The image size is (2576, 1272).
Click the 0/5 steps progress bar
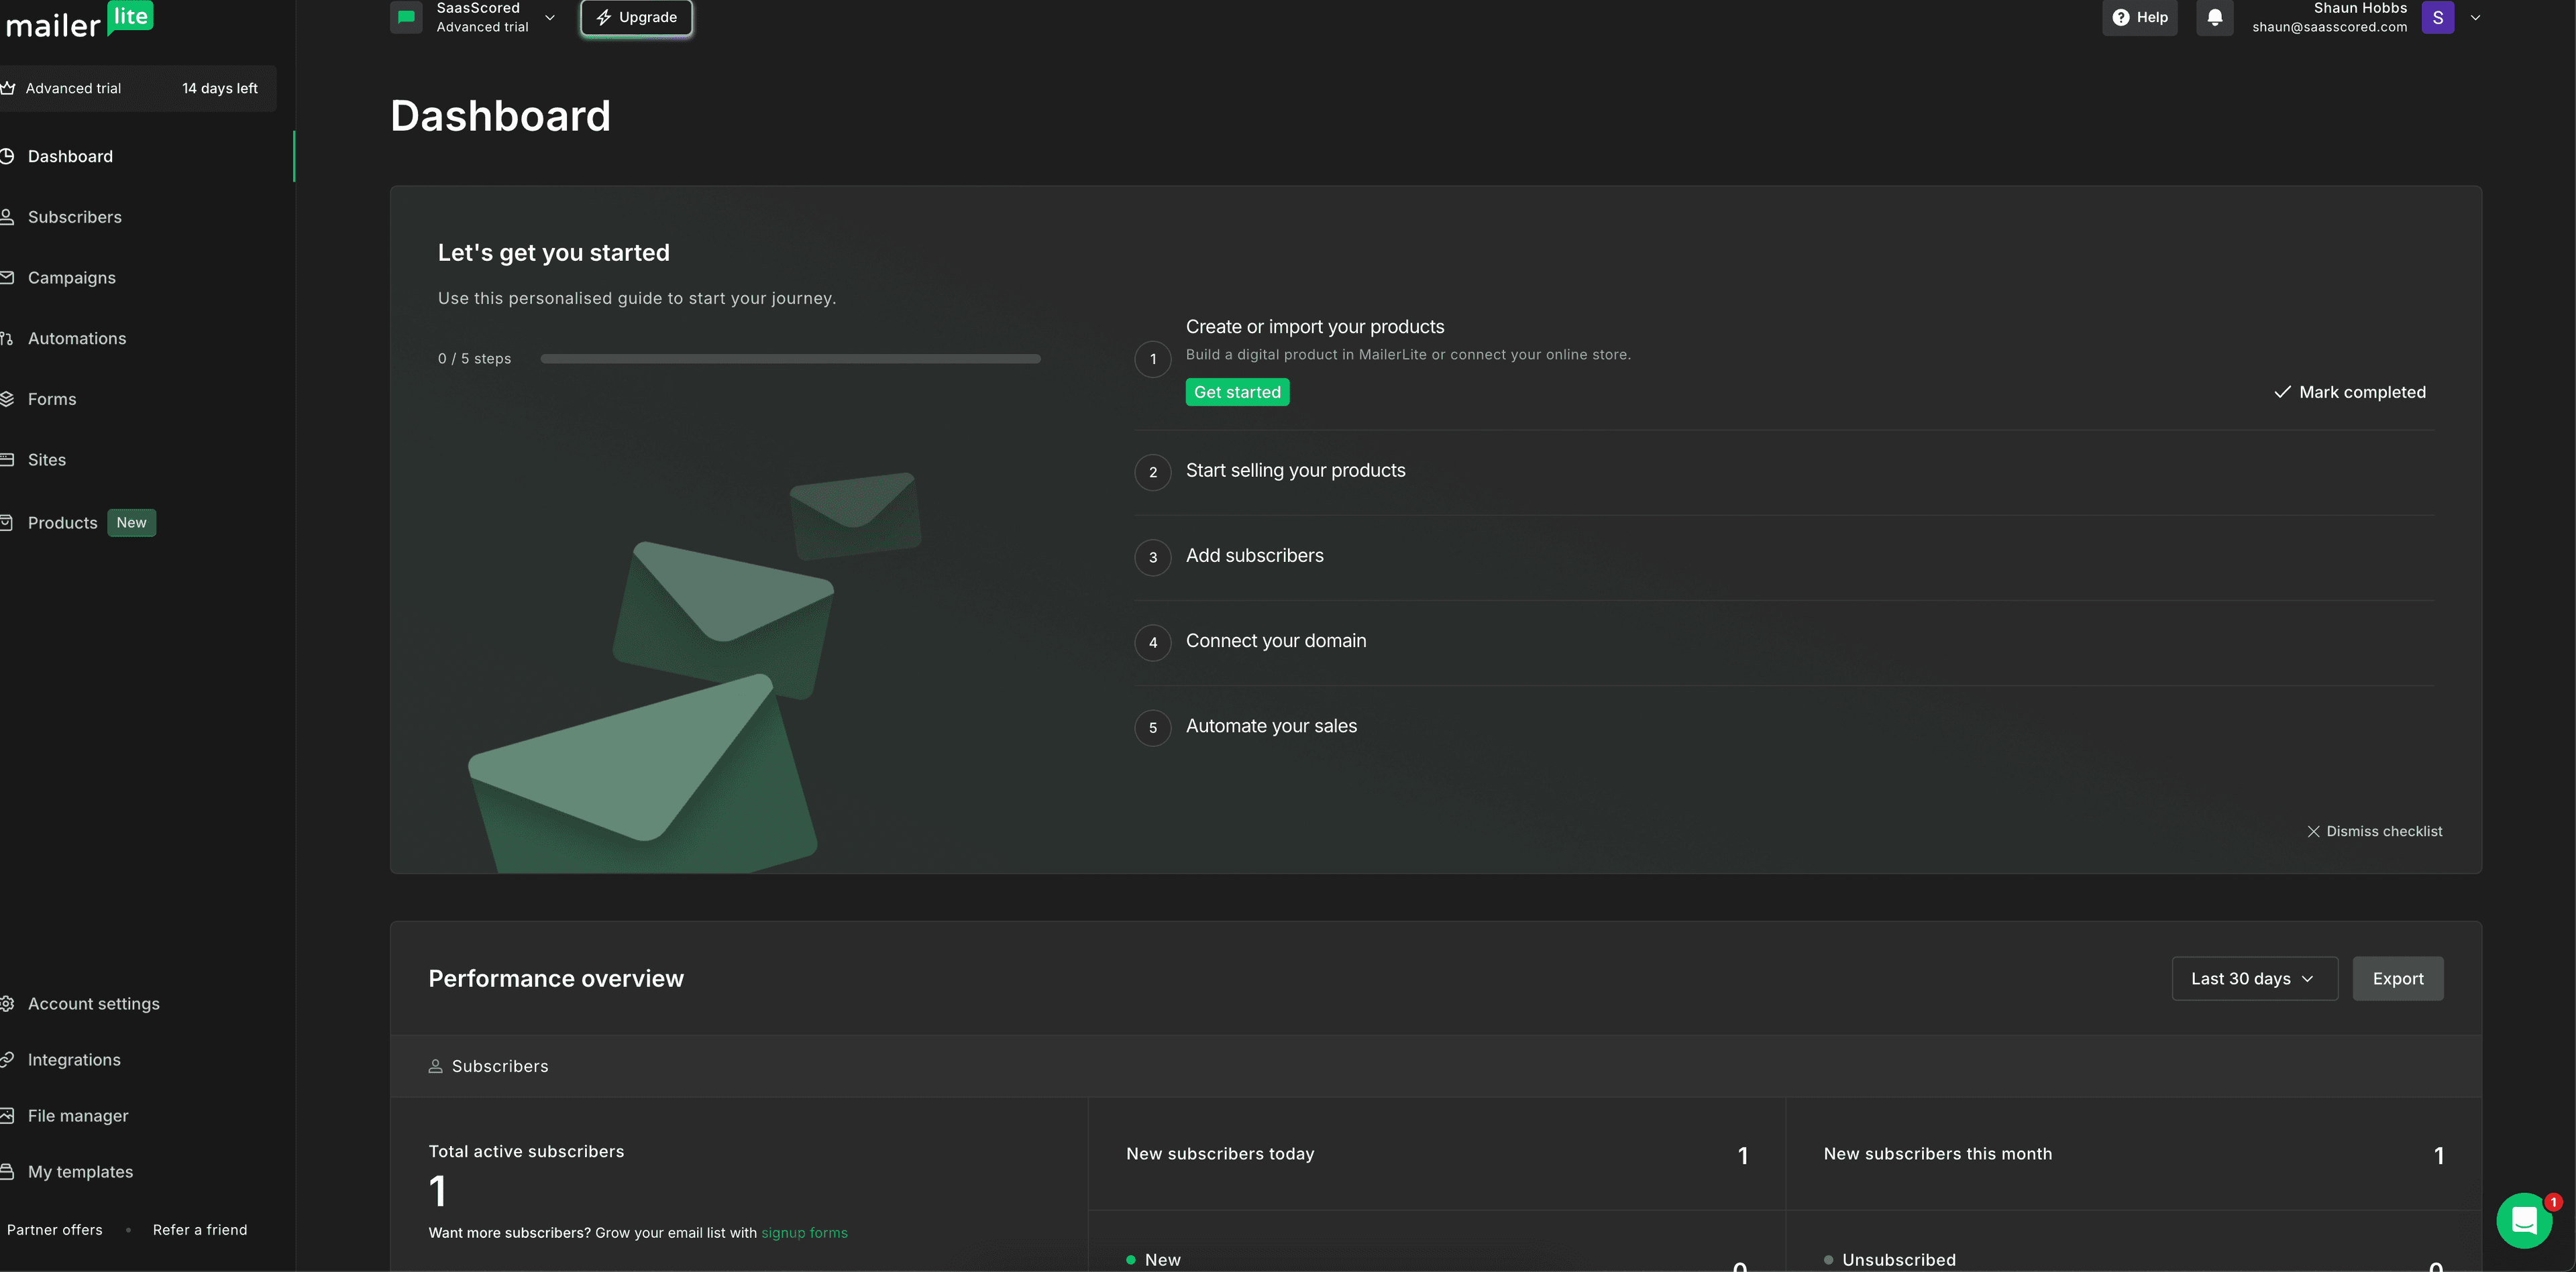(790, 357)
